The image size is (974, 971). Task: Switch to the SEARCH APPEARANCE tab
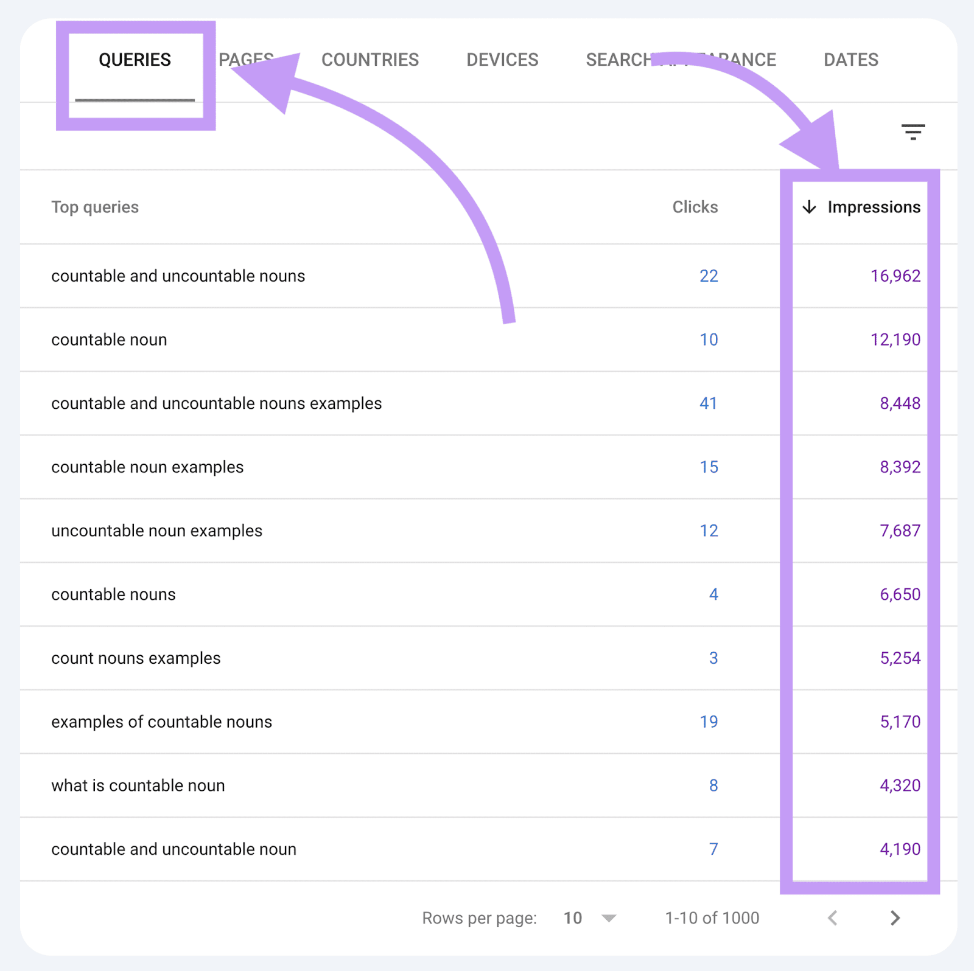click(680, 59)
